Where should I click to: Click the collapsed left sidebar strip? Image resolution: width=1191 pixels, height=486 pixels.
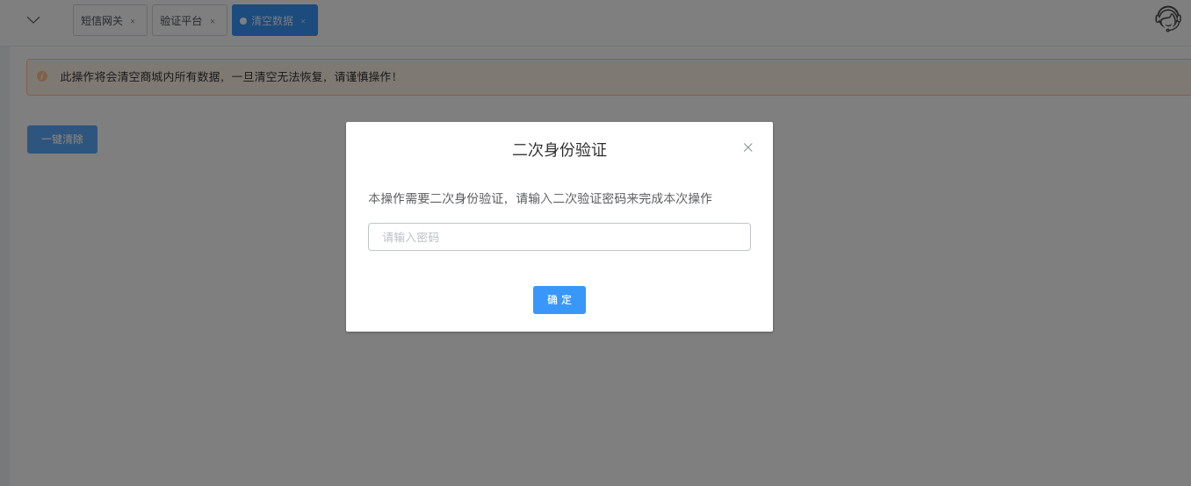4,263
